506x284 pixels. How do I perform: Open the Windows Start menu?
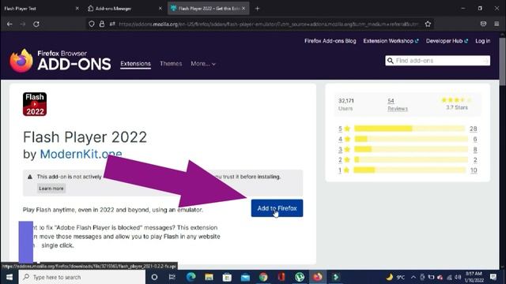point(9,277)
